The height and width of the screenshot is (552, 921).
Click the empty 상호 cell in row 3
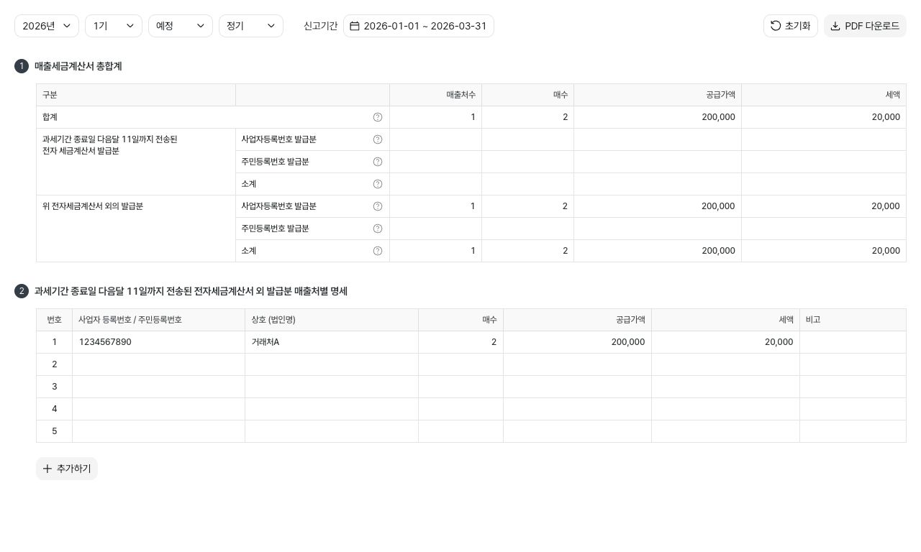tap(332, 387)
